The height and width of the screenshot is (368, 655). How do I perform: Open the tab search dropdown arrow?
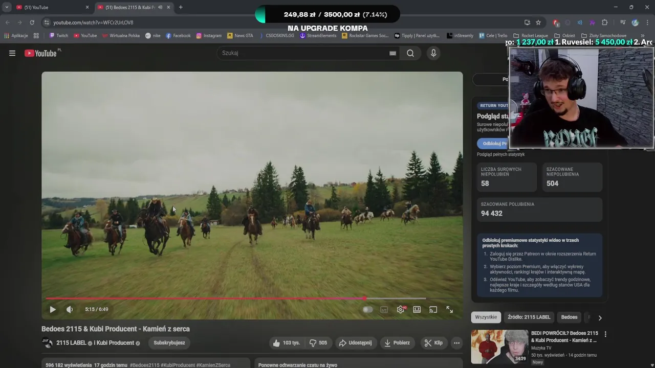point(7,7)
